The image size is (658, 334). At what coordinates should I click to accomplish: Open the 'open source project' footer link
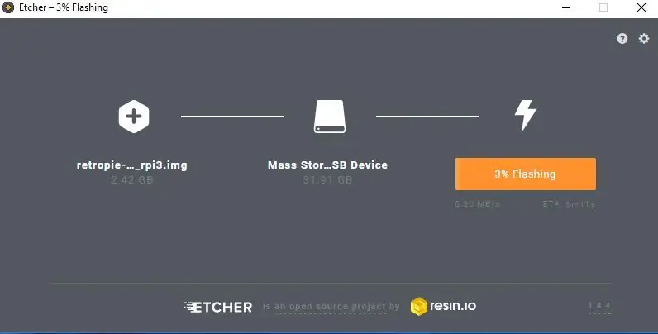330,307
